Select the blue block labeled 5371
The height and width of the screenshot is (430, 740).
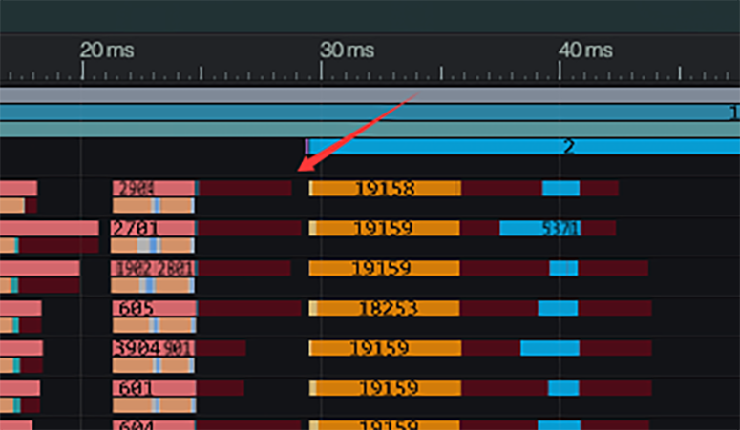540,229
